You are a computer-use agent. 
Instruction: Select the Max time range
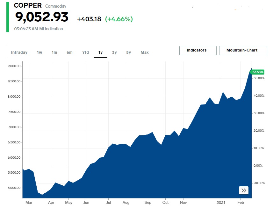coord(145,52)
